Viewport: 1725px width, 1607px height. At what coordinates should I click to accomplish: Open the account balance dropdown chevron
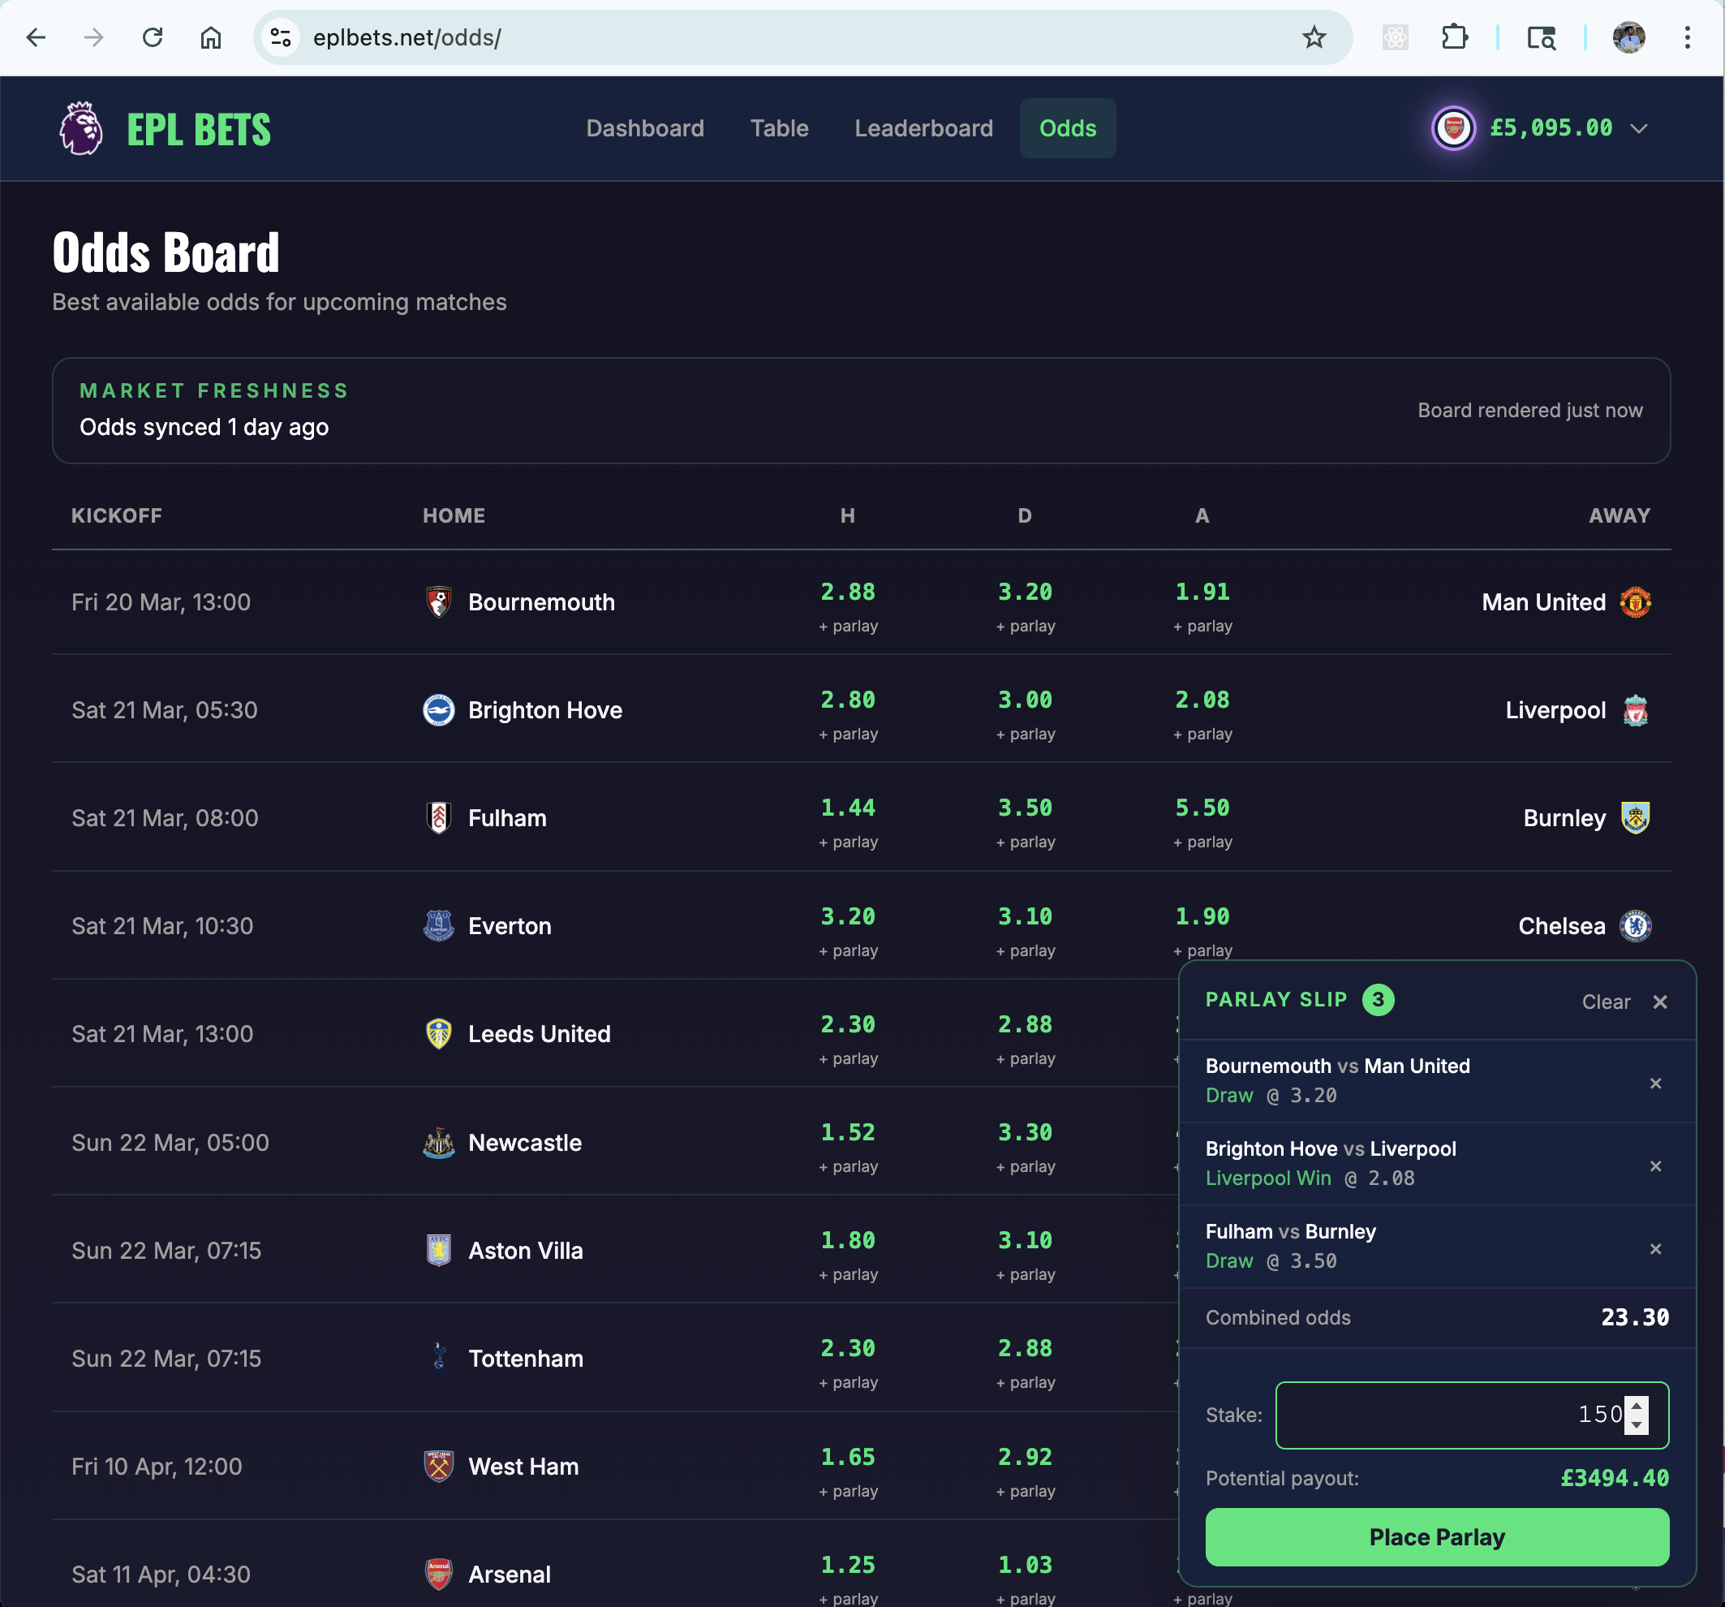pos(1640,128)
